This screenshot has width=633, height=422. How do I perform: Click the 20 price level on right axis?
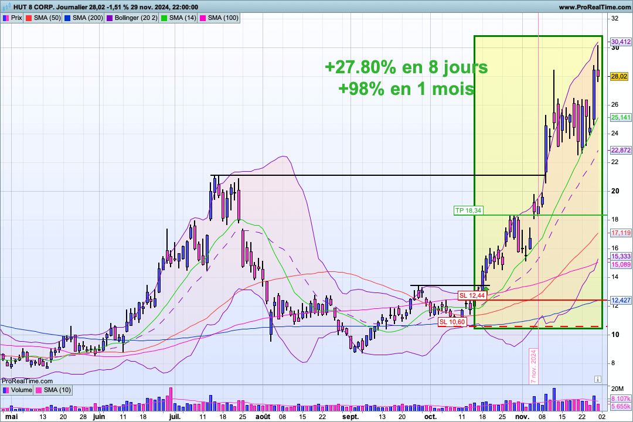coord(615,191)
